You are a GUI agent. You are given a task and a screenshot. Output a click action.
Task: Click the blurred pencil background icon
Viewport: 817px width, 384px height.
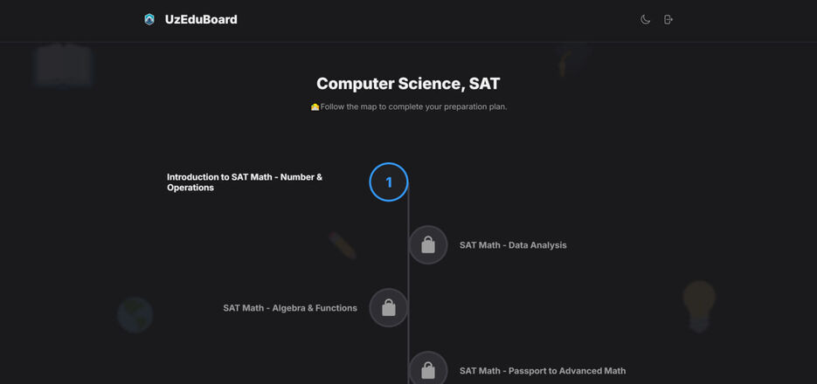pos(343,245)
